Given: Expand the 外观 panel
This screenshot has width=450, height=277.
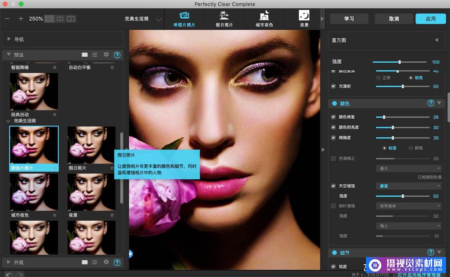Looking at the screenshot, I should (9, 262).
